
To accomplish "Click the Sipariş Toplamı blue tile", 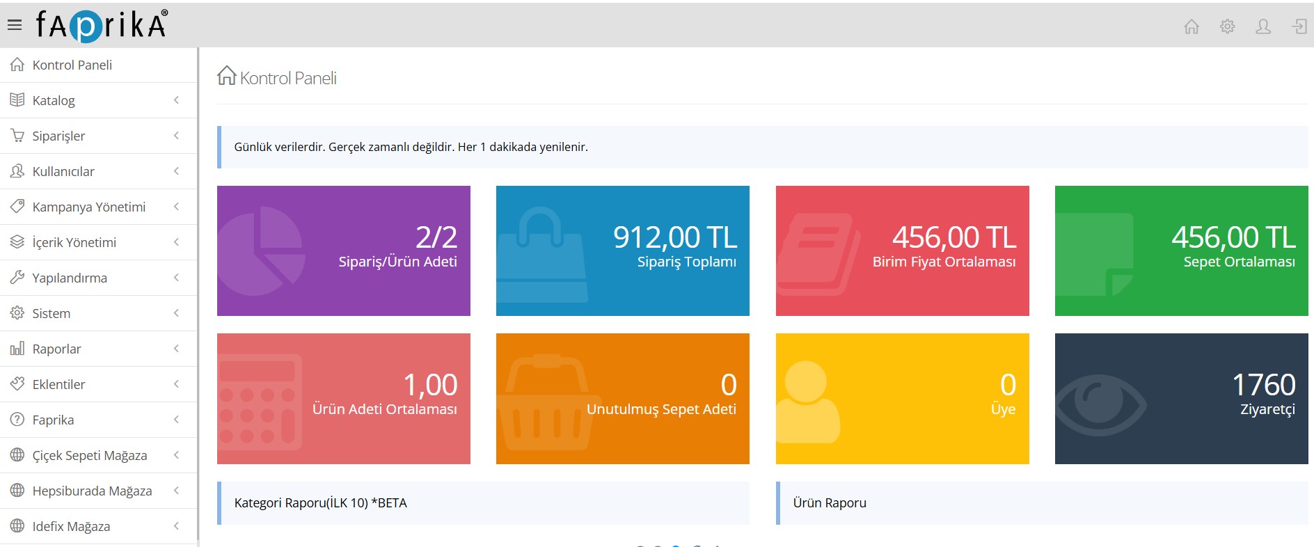I will point(623,251).
